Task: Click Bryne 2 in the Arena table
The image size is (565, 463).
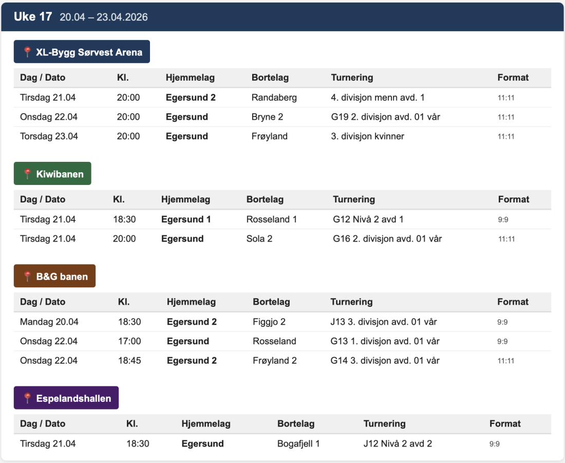Action: point(267,117)
